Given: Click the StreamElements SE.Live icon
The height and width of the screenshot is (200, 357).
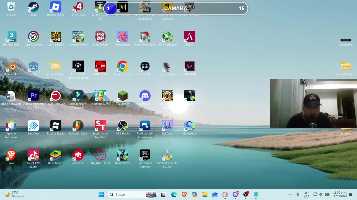Looking at the screenshot, I should tap(167, 159).
